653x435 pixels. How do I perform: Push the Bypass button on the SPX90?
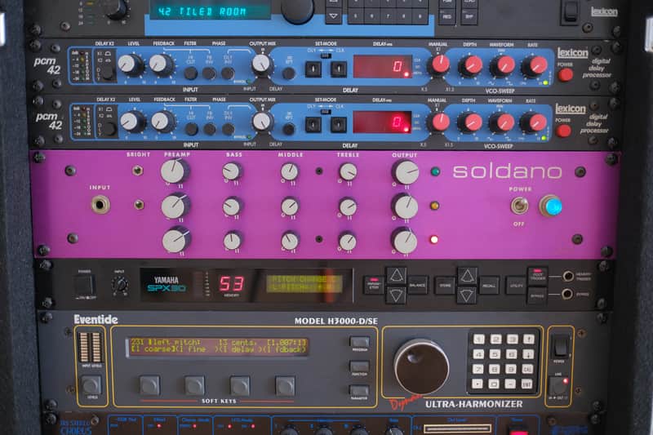click(537, 296)
